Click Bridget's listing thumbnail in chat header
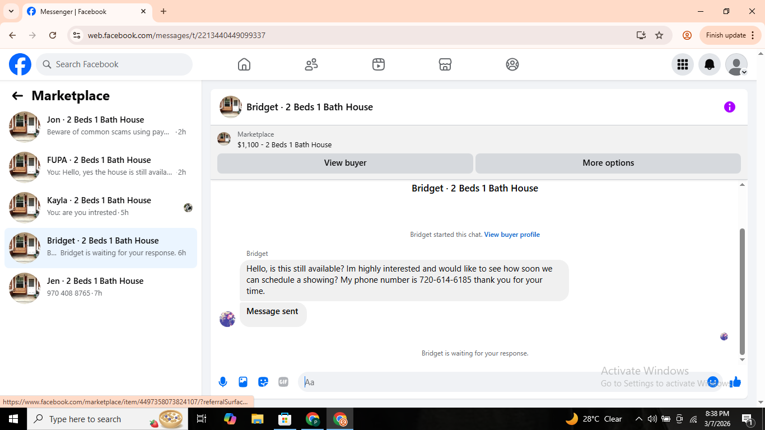Image resolution: width=765 pixels, height=430 pixels. coord(230,107)
